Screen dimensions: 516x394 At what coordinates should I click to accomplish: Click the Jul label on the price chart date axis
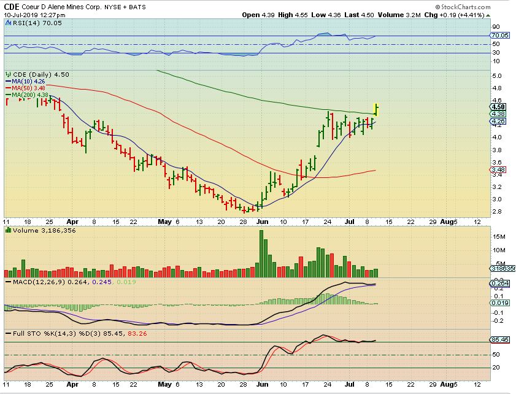[350, 222]
